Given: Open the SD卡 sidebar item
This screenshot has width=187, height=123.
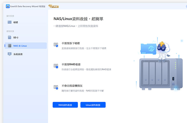Looking at the screenshot, I should click(x=26, y=38).
